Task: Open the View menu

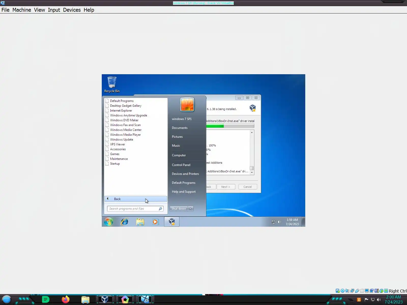Action: pyautogui.click(x=39, y=10)
